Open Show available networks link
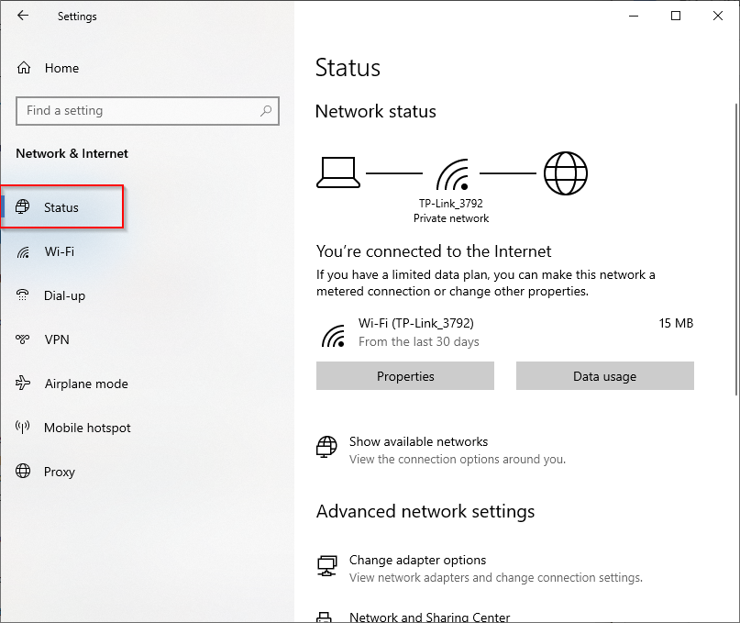Screen dimensions: 740x623 pyautogui.click(x=418, y=441)
